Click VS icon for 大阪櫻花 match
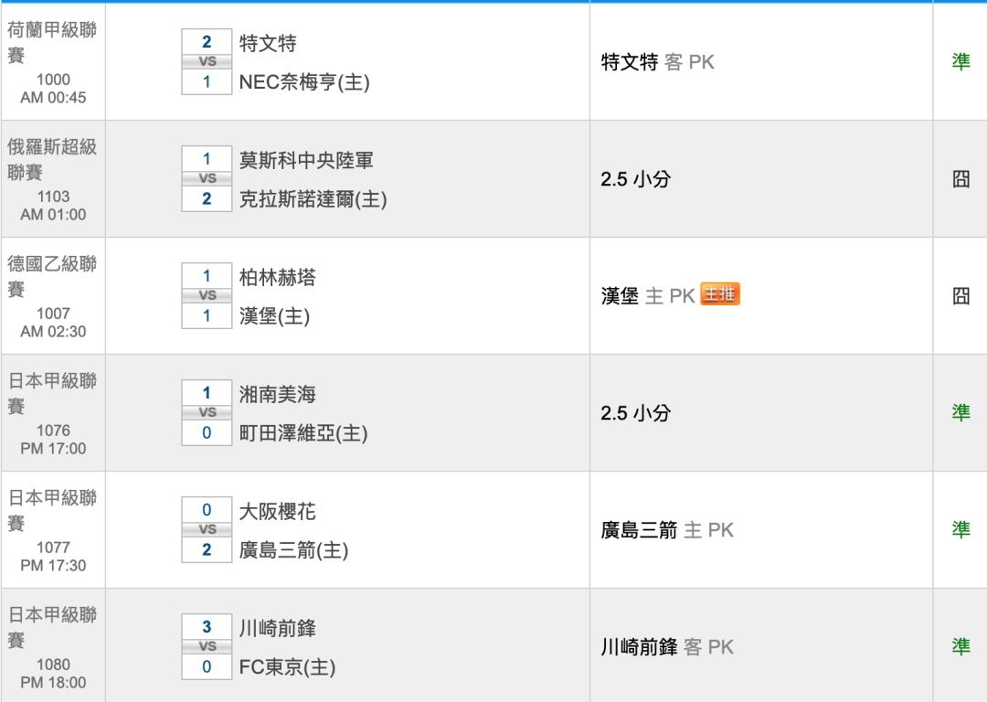 [x=207, y=530]
